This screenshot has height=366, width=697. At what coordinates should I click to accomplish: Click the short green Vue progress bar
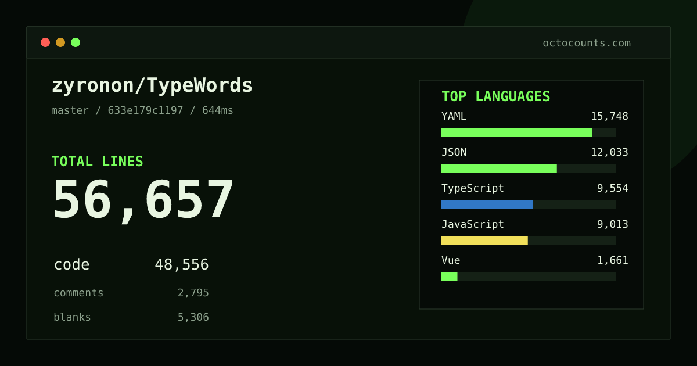pyautogui.click(x=450, y=277)
